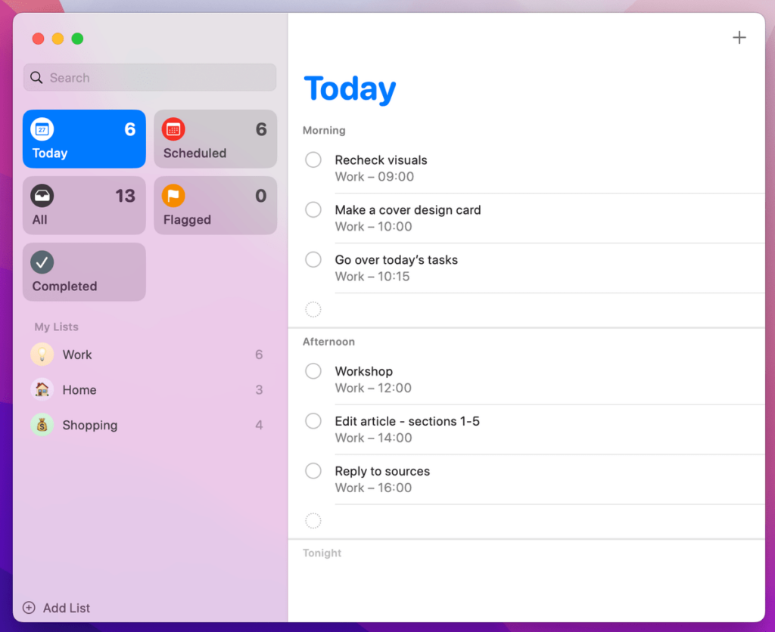Click the gray checkmark icon on the Completed card
Screen dimensions: 775x632
point(42,262)
